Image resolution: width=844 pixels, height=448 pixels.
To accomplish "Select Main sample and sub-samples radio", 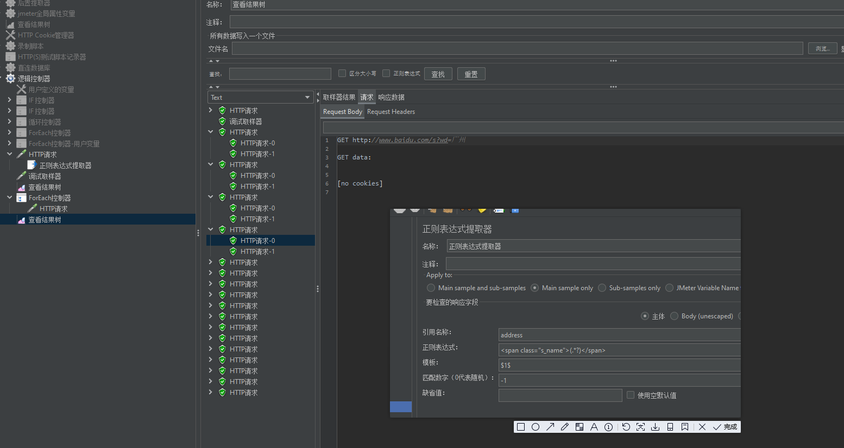I will pos(431,288).
